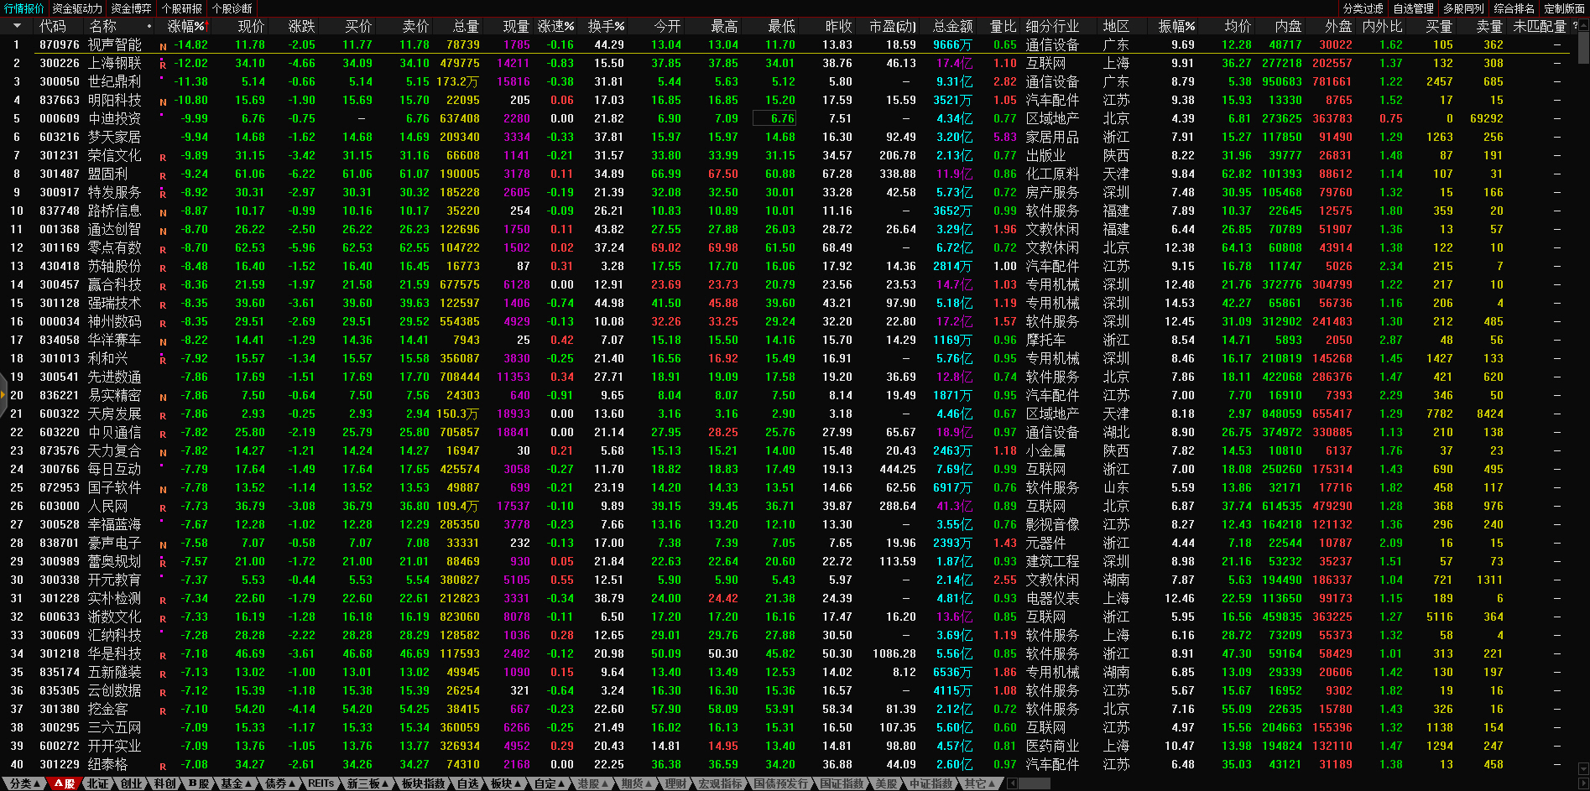Sort the list by 换手% column
Screen dimensions: 1590x791
(x=606, y=27)
